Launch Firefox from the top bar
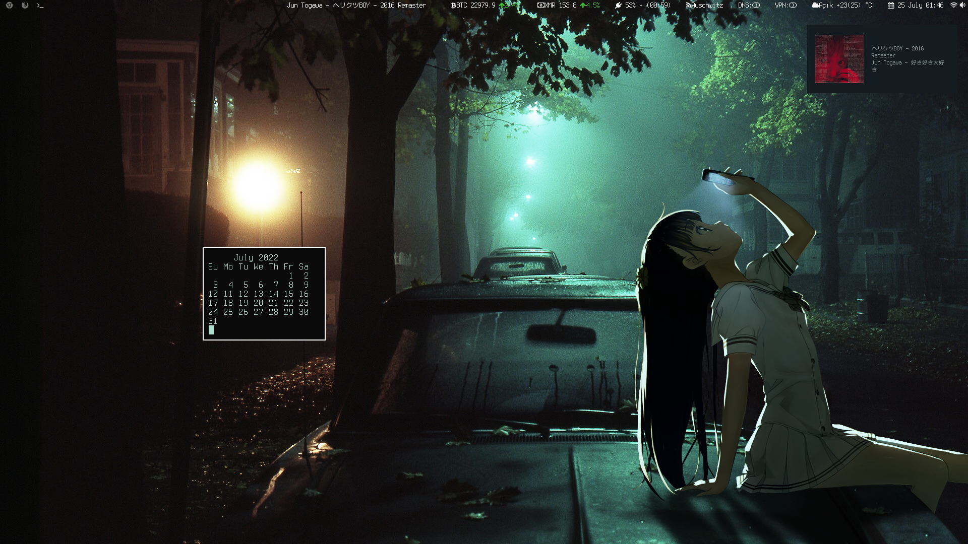 (25, 5)
